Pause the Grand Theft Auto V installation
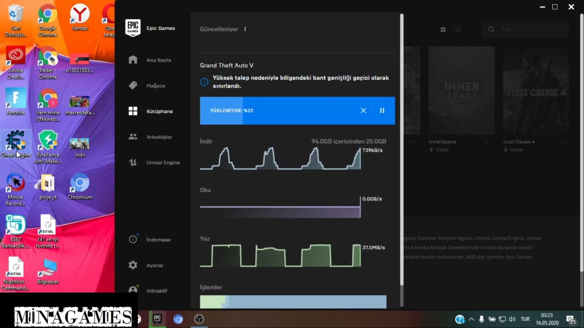 click(x=382, y=111)
